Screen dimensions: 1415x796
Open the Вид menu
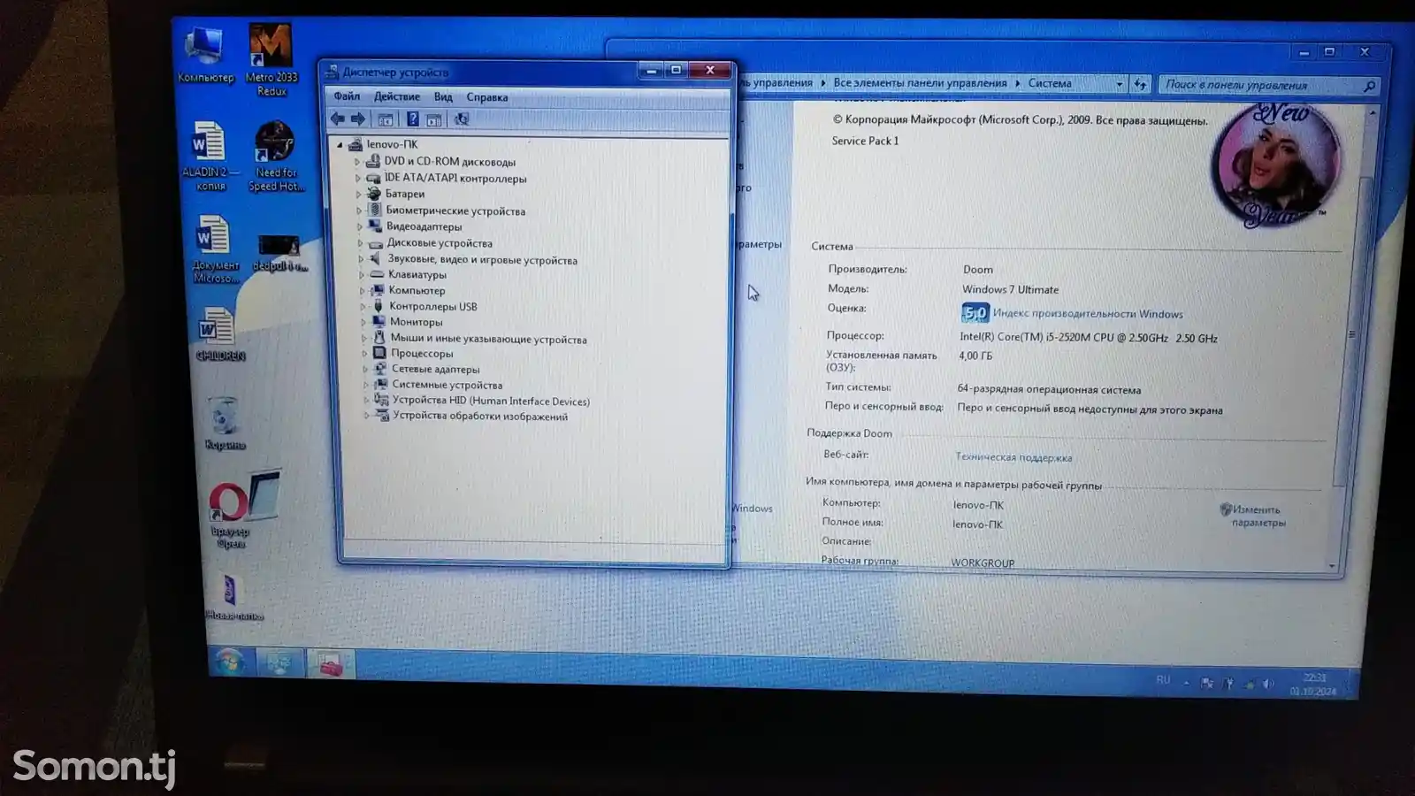pos(443,97)
